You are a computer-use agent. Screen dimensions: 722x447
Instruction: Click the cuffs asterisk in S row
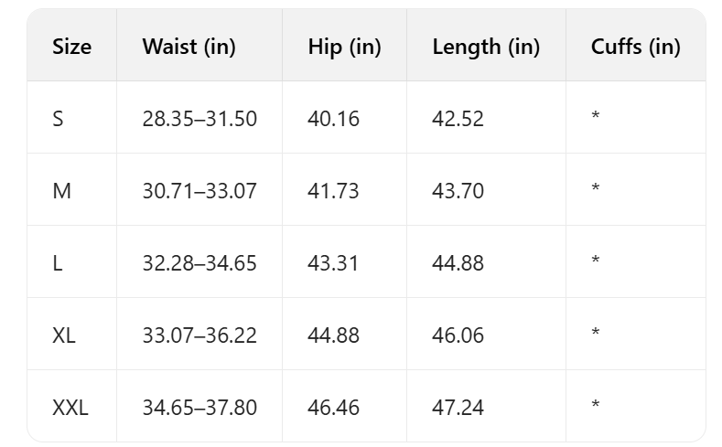pyautogui.click(x=596, y=117)
